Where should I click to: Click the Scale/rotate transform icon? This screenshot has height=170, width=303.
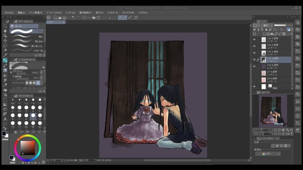98,17
